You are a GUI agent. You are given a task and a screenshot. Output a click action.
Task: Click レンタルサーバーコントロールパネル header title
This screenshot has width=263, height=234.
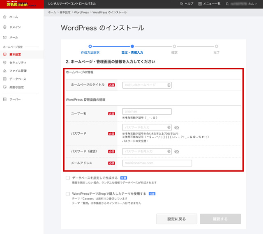tap(72, 4)
